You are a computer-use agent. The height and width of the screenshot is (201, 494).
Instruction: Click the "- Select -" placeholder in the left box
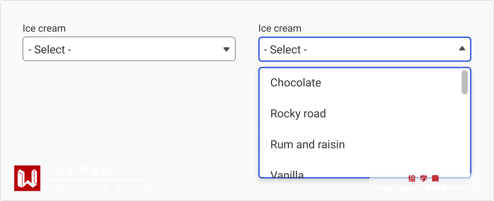coord(50,50)
